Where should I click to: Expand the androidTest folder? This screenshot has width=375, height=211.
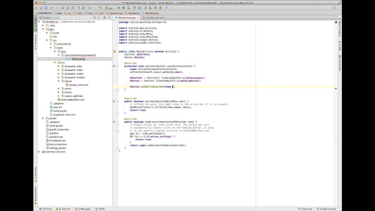point(51,44)
